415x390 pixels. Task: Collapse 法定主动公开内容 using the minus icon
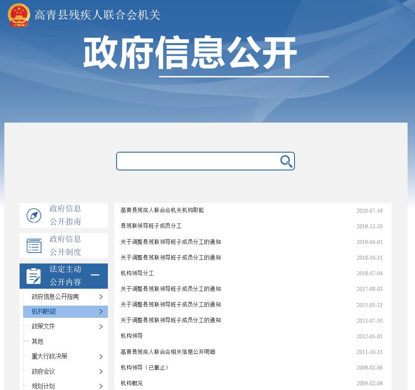[95, 275]
